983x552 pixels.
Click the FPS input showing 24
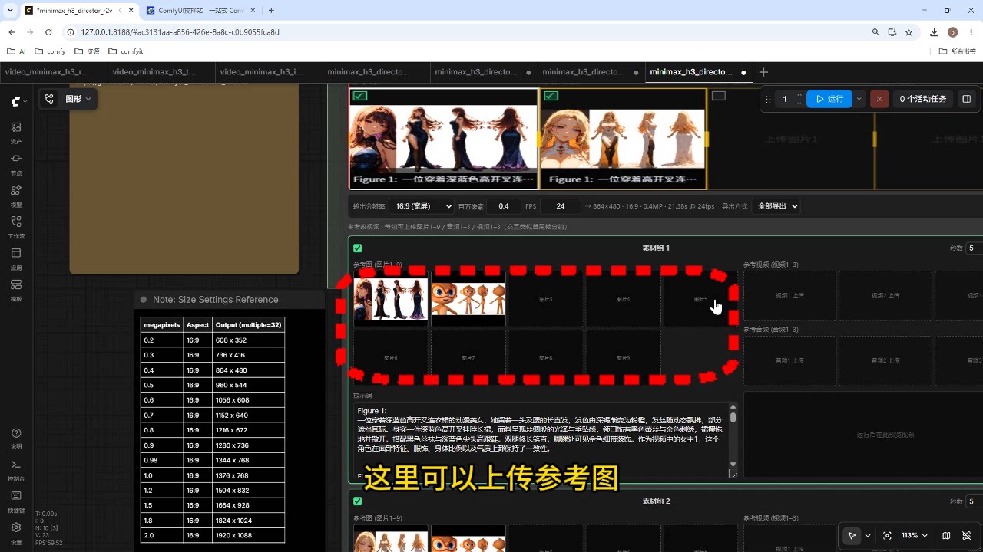(x=561, y=206)
